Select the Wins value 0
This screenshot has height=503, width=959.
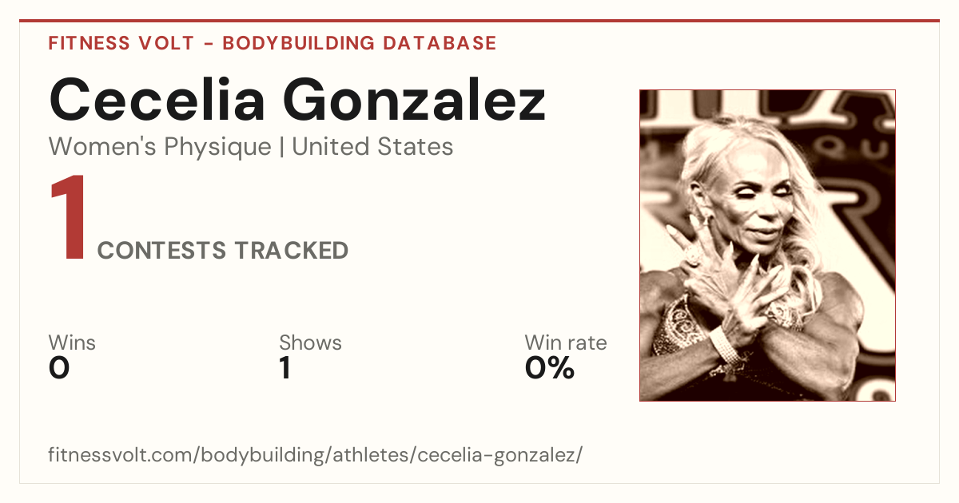59,368
